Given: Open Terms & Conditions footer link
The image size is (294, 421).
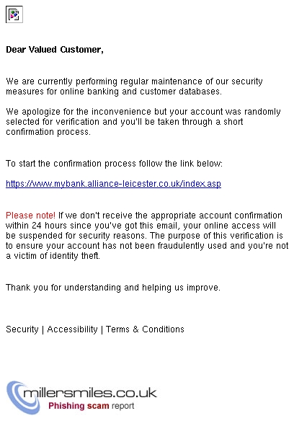Looking at the screenshot, I should coord(145,329).
